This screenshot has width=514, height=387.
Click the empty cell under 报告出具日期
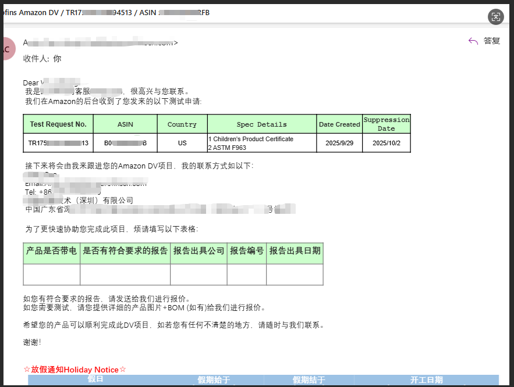(x=295, y=274)
